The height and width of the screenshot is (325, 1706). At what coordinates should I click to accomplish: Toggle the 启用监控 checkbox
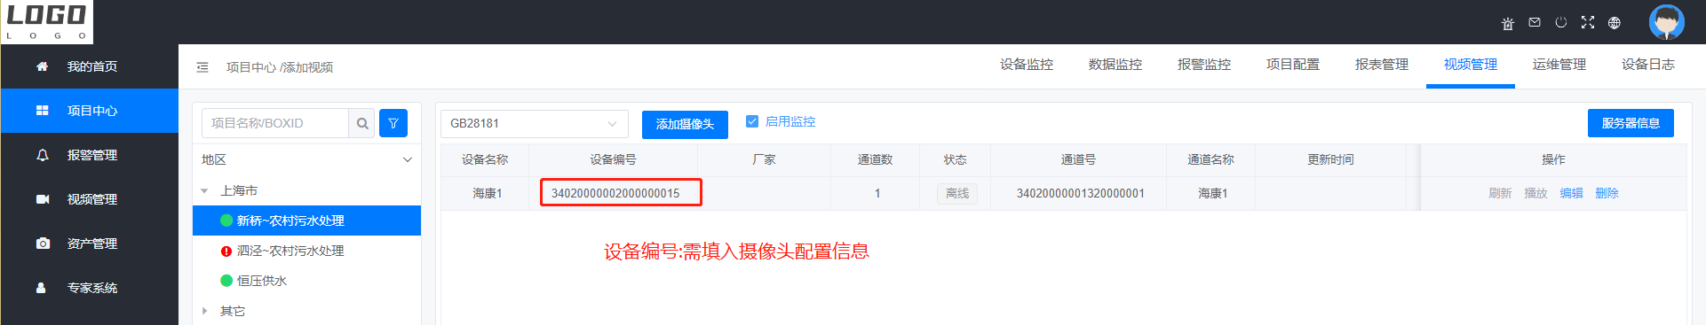(x=752, y=121)
